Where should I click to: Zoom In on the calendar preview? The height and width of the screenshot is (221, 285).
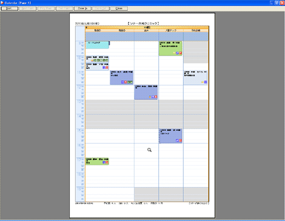pos(82,8)
